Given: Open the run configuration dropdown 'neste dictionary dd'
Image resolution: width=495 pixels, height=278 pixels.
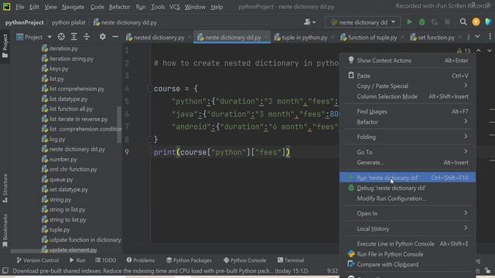Looking at the screenshot, I should coord(363,22).
